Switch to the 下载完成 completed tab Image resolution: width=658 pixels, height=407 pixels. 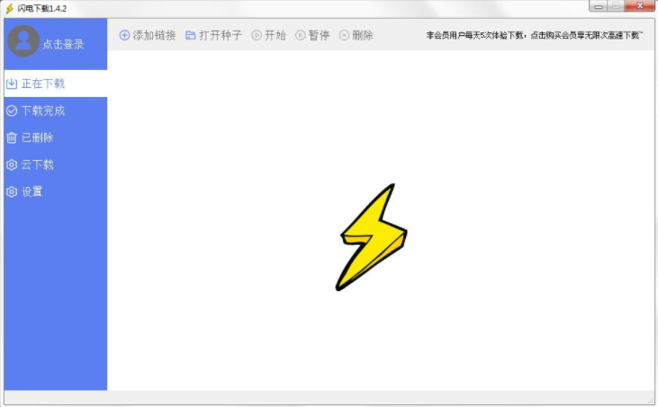coord(42,111)
